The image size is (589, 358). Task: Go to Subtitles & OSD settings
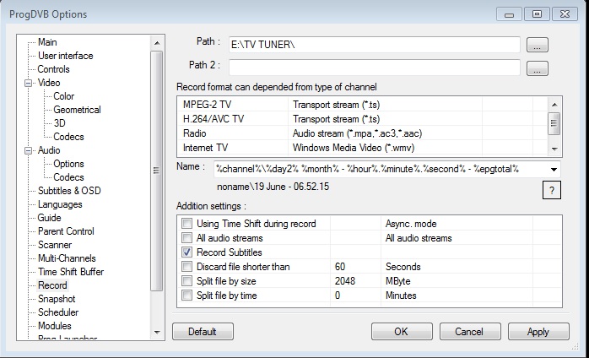[x=68, y=191]
